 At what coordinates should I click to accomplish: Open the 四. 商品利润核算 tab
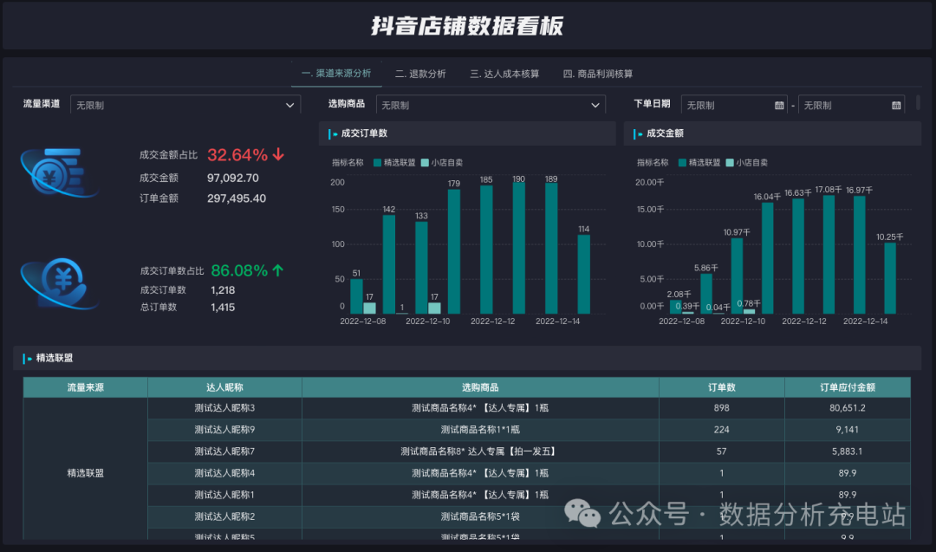coord(597,74)
